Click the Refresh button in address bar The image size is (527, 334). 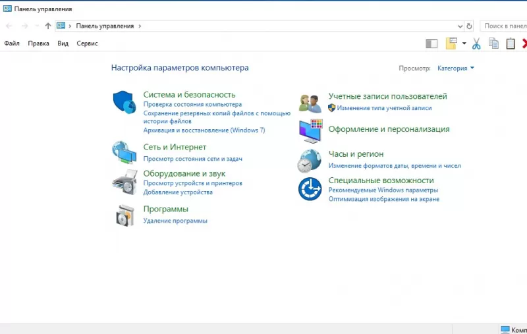coord(469,26)
